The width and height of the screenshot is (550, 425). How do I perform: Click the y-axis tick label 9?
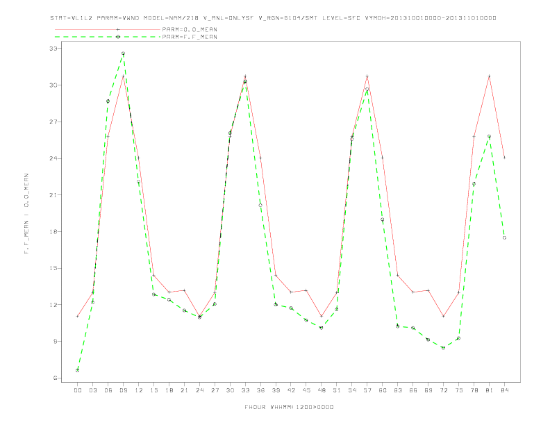(x=55, y=341)
